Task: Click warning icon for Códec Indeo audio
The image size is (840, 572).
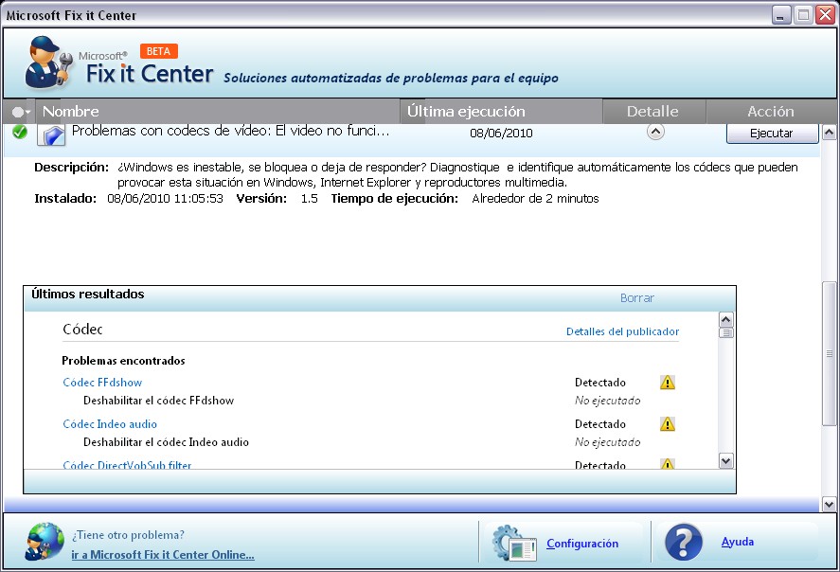Action: point(668,424)
